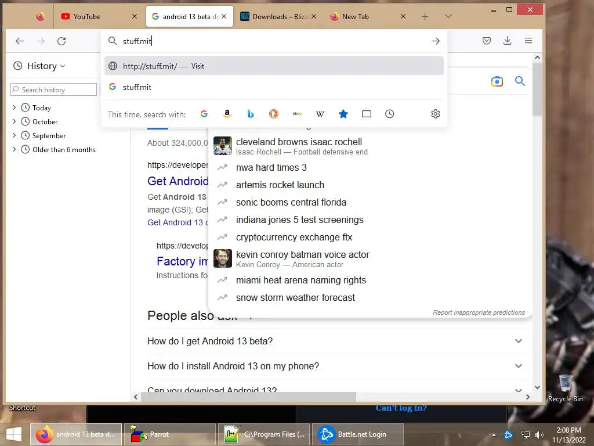The height and width of the screenshot is (446, 594).
Task: Click the network tray icon
Action: click(x=526, y=435)
